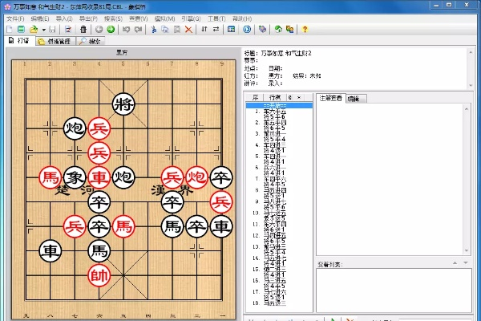Image resolution: width=481 pixels, height=321 pixels.
Task: Click the flip board vertical arrows icon
Action: click(203, 30)
